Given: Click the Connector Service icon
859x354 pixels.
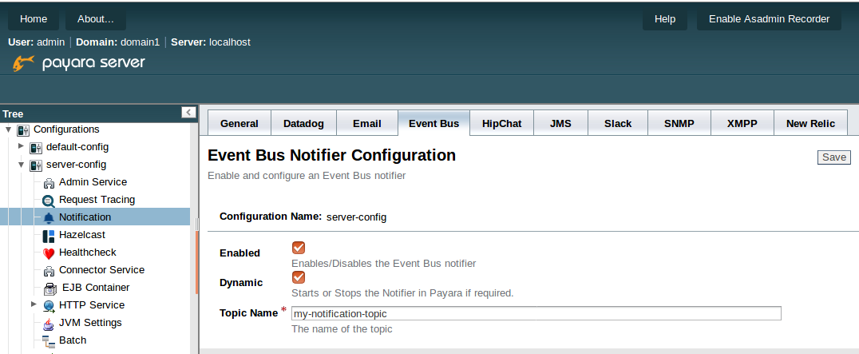Looking at the screenshot, I should (x=49, y=270).
